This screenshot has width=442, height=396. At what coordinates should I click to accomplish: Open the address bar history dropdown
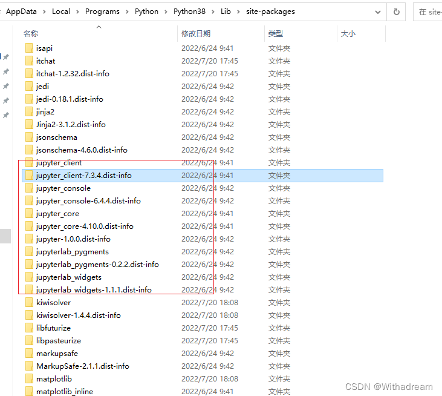(x=378, y=12)
